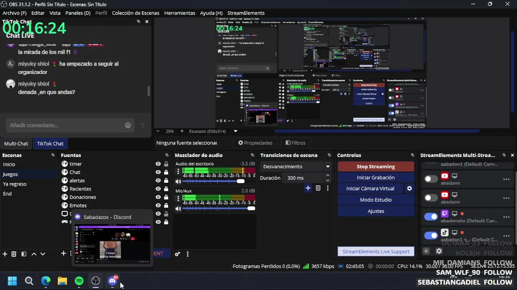517x290 pixels.
Task: Open File Explorer from the taskbar
Action: tap(62, 281)
